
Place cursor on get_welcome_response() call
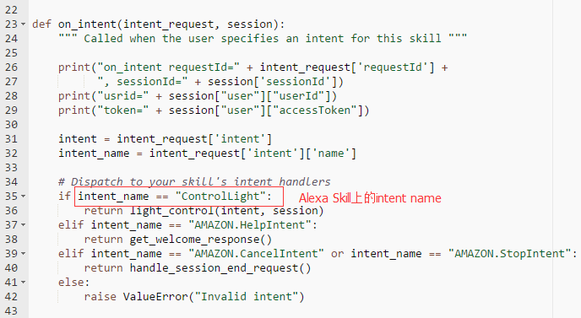click(200, 240)
